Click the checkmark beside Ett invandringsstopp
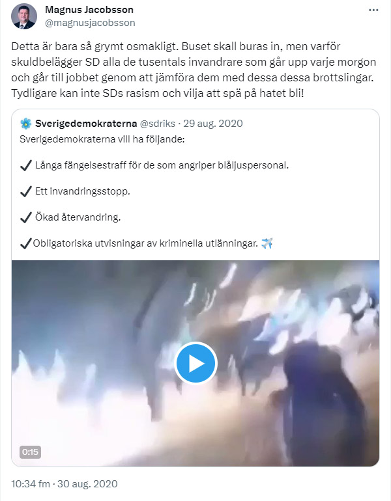Image resolution: width=391 pixels, height=501 pixels. point(26,191)
